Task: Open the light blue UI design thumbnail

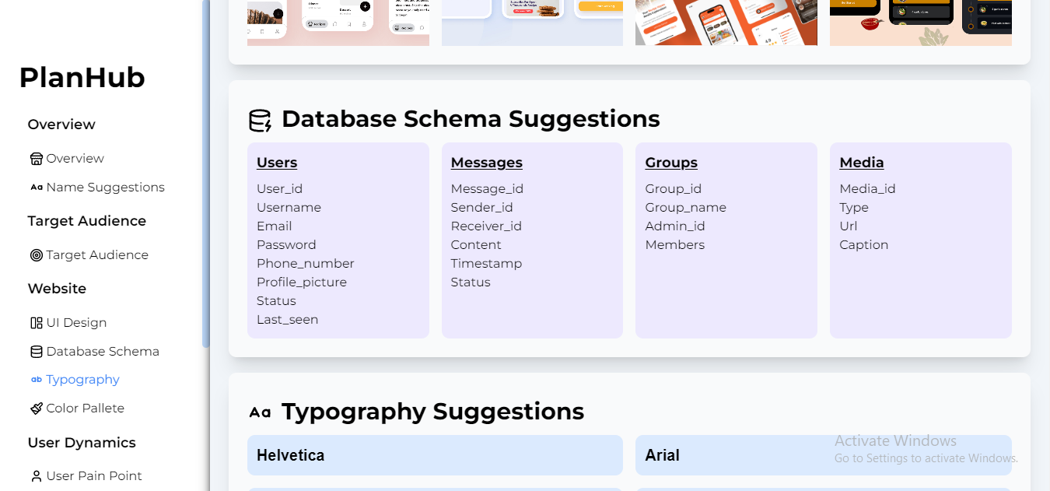Action: coord(532,23)
